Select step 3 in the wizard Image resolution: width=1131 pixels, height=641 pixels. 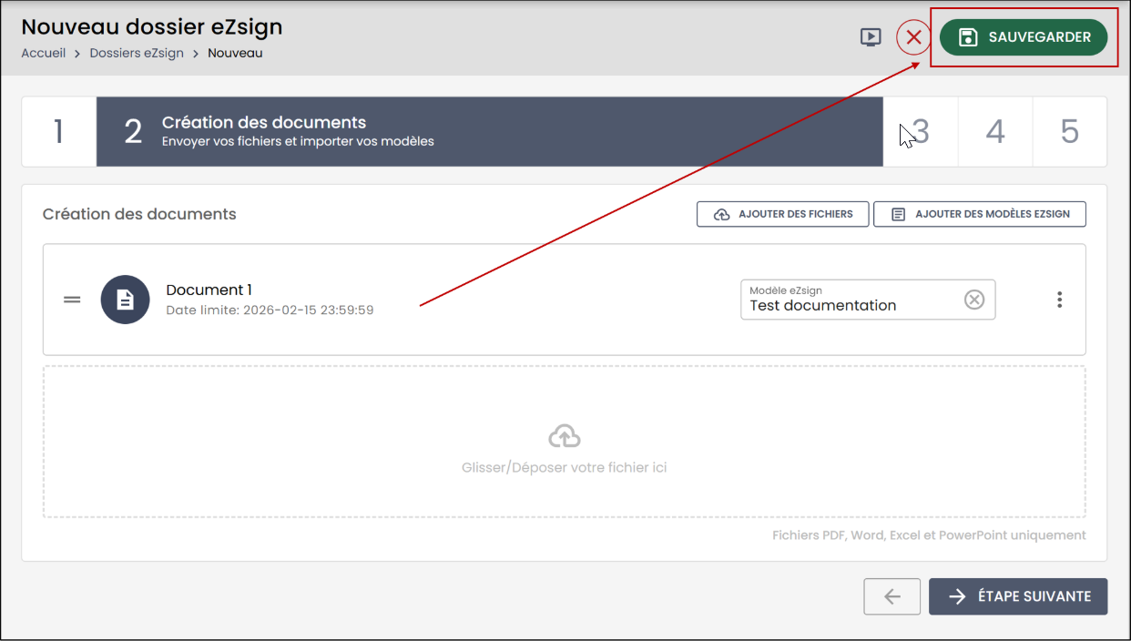point(921,132)
